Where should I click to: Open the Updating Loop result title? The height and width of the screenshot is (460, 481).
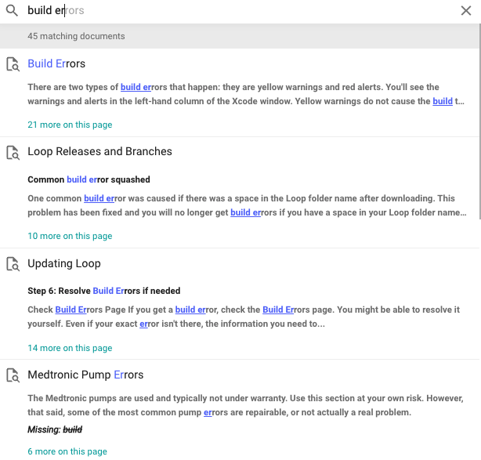[64, 263]
